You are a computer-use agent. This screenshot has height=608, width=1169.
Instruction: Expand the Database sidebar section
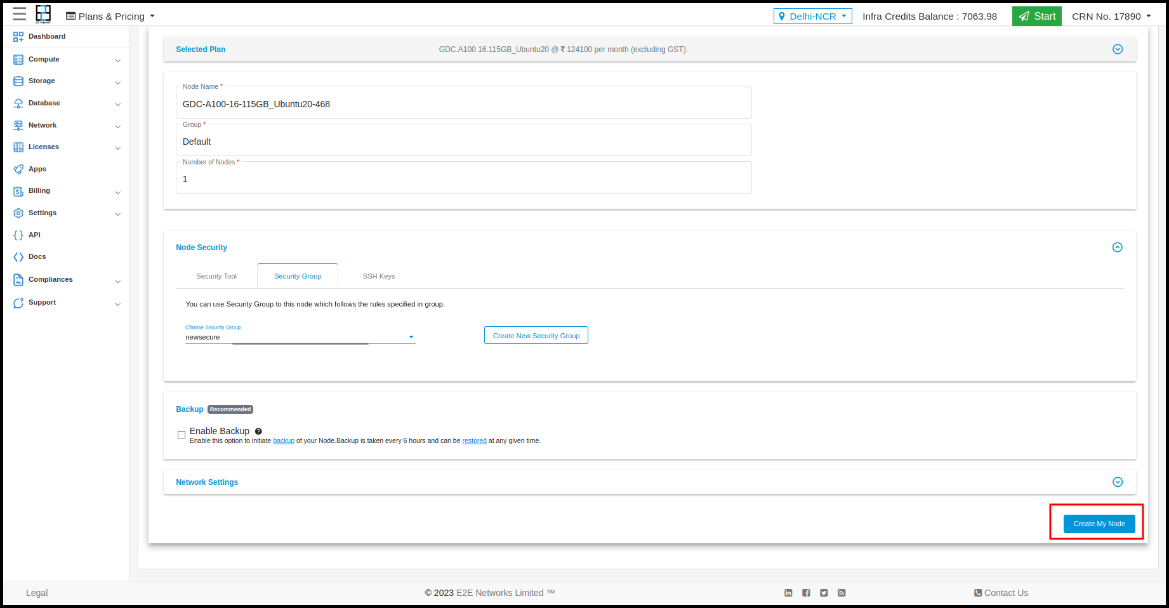(x=118, y=104)
